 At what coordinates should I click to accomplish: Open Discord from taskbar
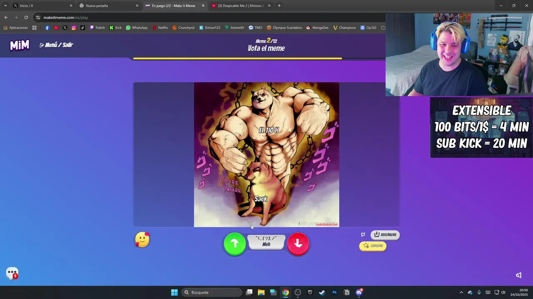[359, 292]
